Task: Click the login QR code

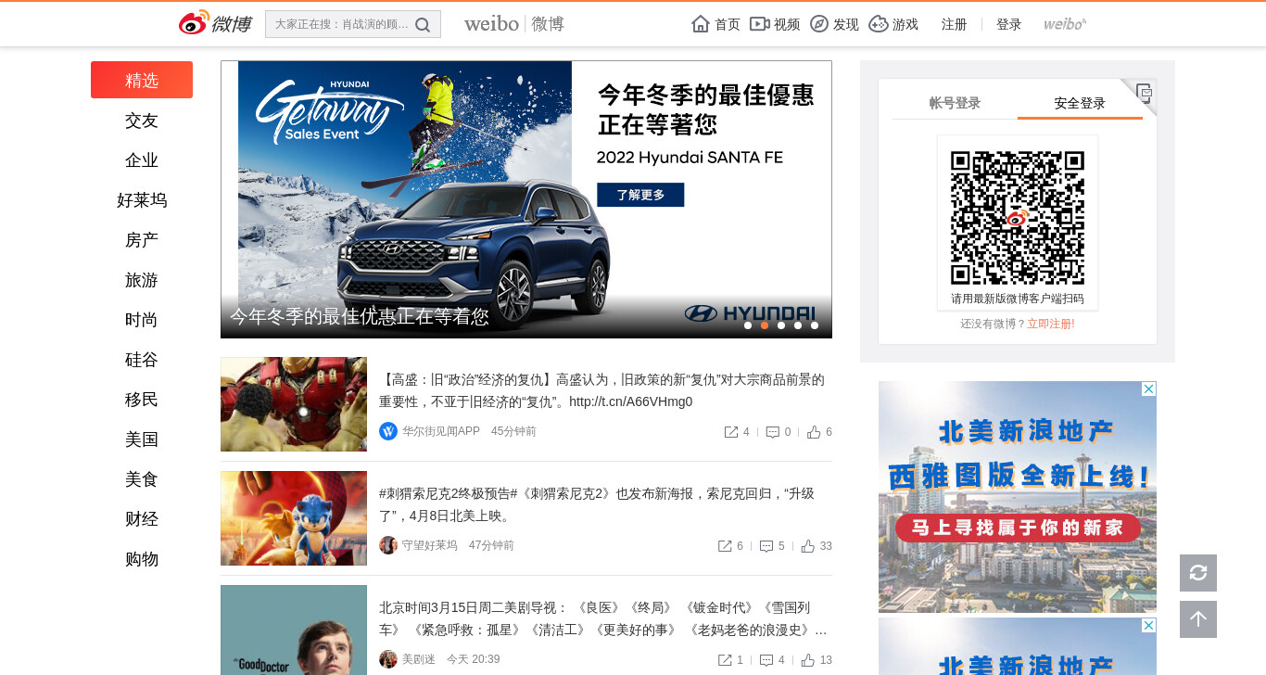Action: (x=1018, y=218)
